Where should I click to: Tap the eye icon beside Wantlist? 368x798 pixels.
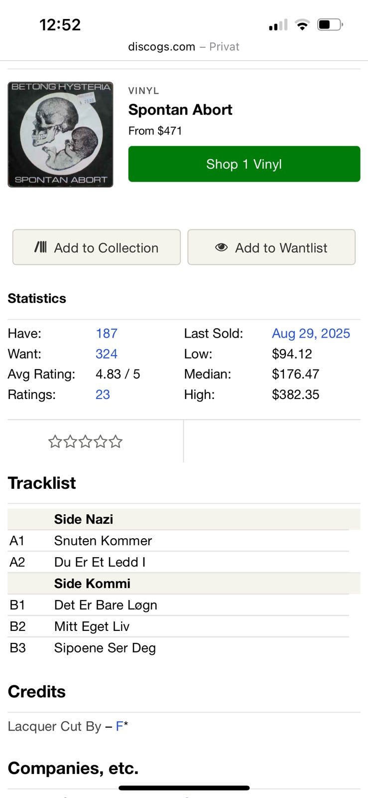tap(221, 247)
